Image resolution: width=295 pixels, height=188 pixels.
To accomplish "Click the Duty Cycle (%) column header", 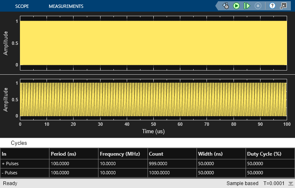I will (264, 154).
